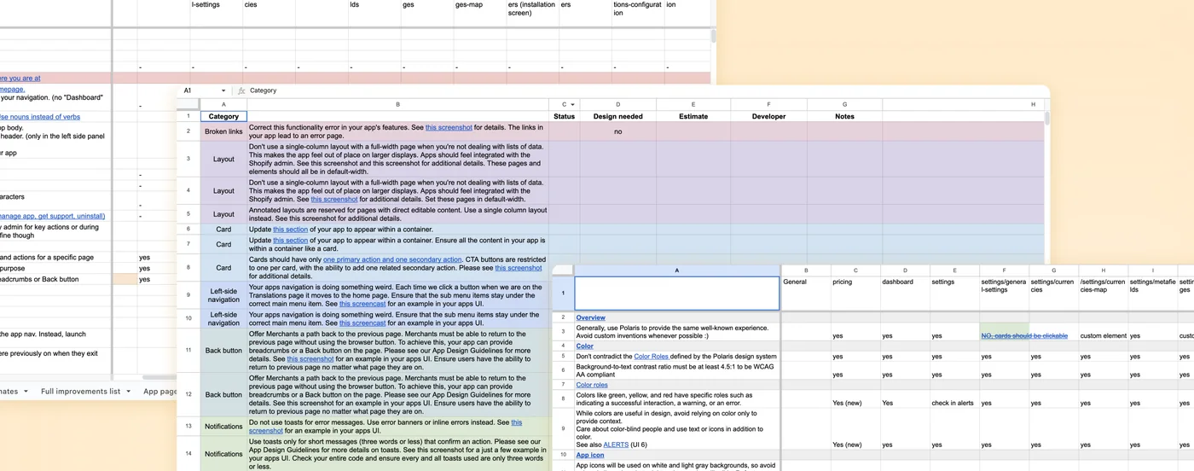This screenshot has width=1194, height=471.
Task: Open this screenshot link in row 4 Layout
Action: pos(334,199)
